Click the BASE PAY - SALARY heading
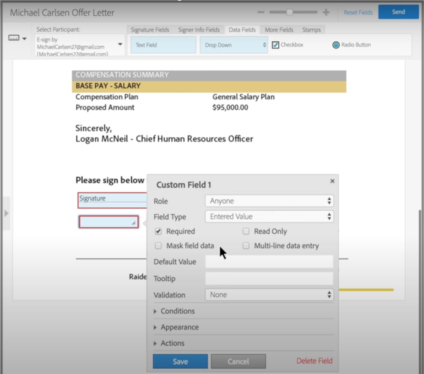 pyautogui.click(x=108, y=86)
